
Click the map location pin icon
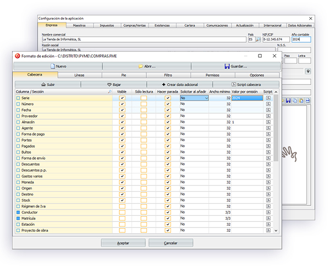click(x=309, y=71)
